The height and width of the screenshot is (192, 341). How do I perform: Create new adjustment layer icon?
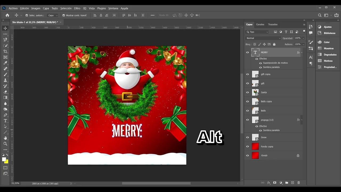281,183
